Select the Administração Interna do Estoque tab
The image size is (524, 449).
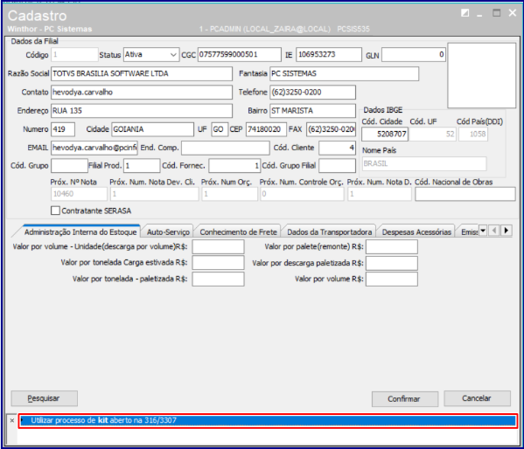(x=80, y=231)
